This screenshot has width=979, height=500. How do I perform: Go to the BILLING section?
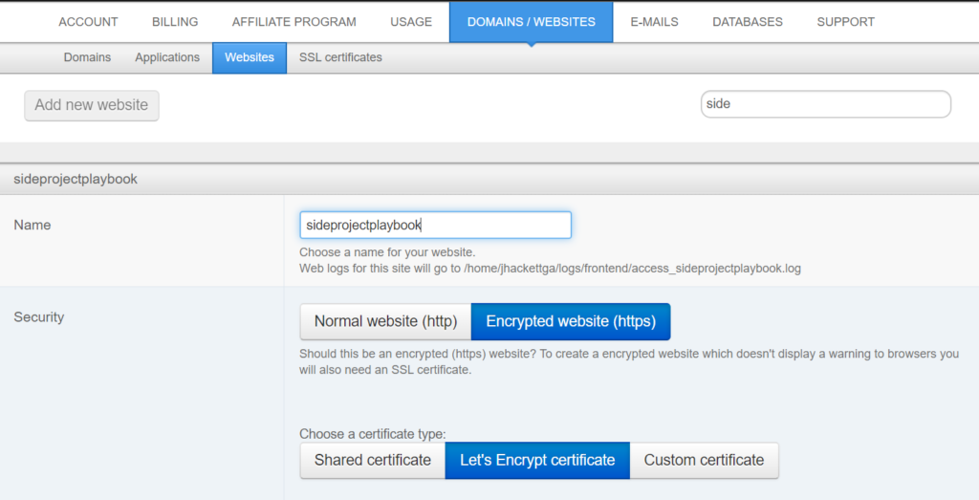[175, 22]
